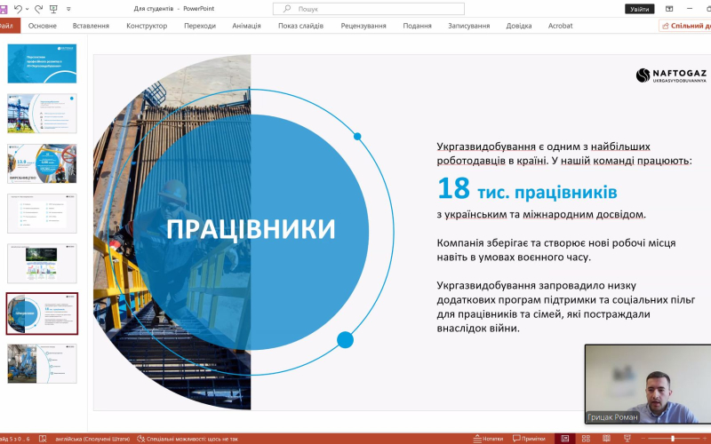Screen dimensions: 711x444
Task: Select the fourth slide thumbnail with text lists
Action: (42, 213)
